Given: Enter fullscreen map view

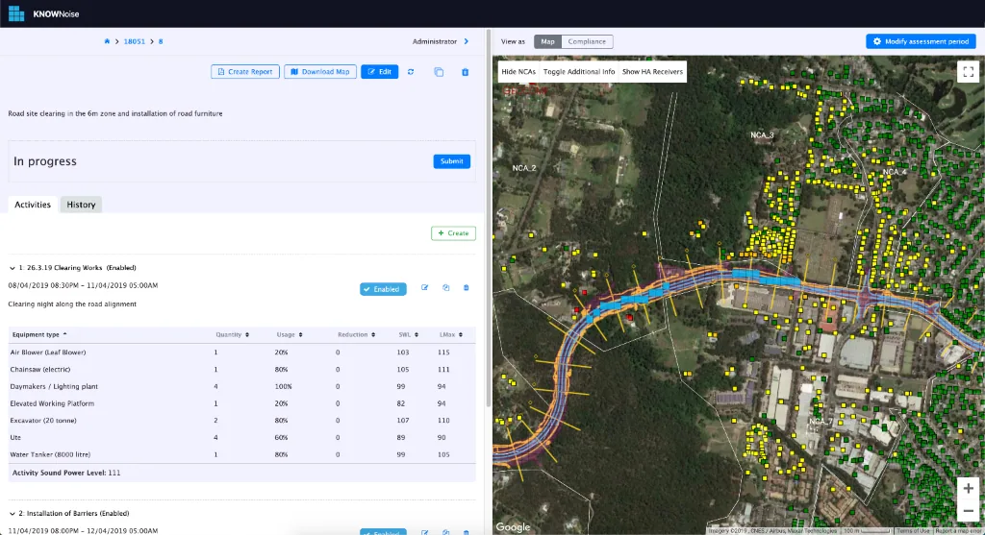Looking at the screenshot, I should coord(968,71).
